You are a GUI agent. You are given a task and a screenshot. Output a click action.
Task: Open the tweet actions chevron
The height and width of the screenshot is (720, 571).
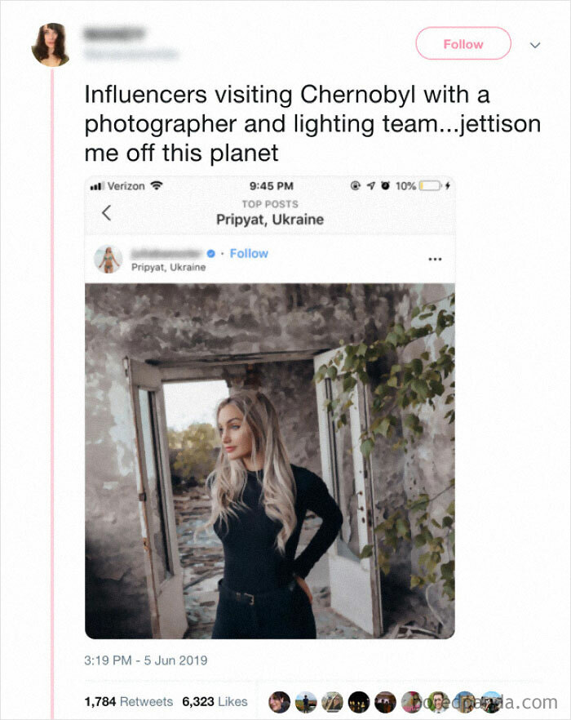point(534,45)
